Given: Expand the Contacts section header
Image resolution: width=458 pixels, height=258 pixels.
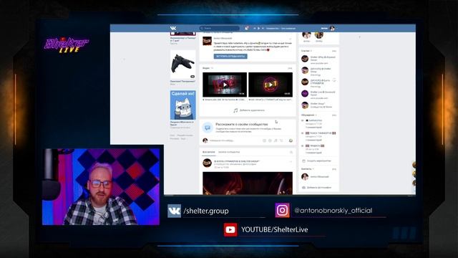Looking at the screenshot, I should 307,169.
